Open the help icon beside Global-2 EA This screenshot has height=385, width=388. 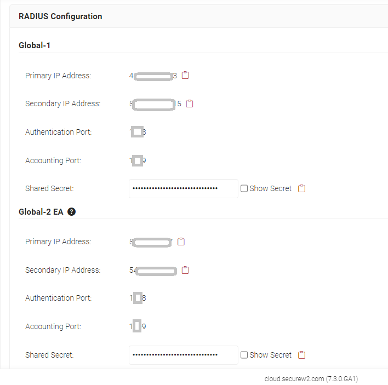(x=71, y=212)
